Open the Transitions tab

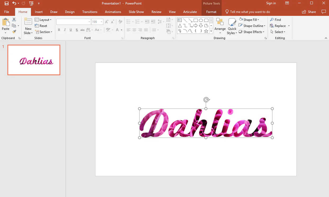point(90,12)
